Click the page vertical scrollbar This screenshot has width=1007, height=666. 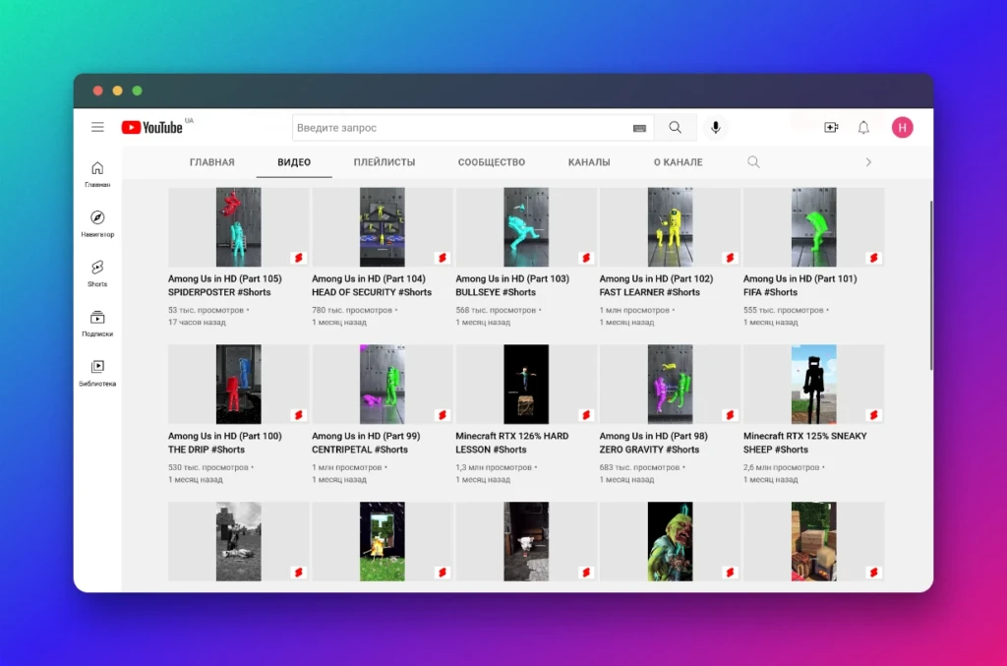click(x=930, y=284)
